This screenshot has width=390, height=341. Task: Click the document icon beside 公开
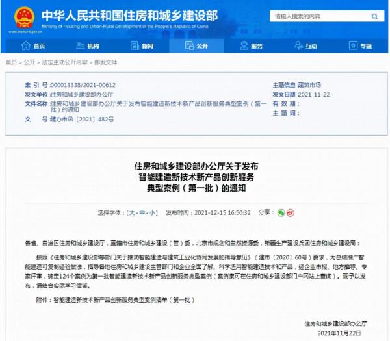coord(189,45)
